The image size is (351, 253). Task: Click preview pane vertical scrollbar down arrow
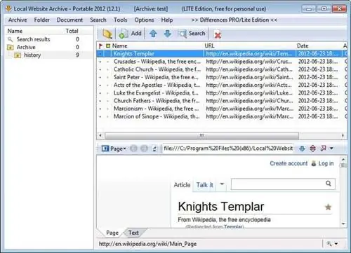(343, 224)
